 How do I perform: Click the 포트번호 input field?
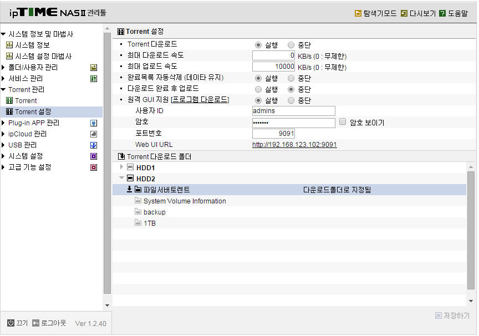tap(273, 134)
